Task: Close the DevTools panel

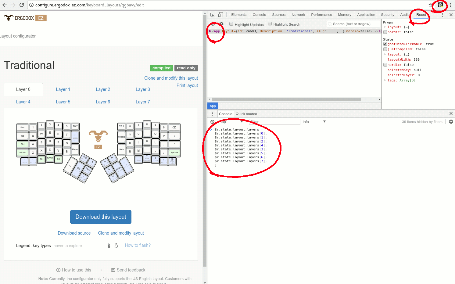Action: [x=451, y=15]
